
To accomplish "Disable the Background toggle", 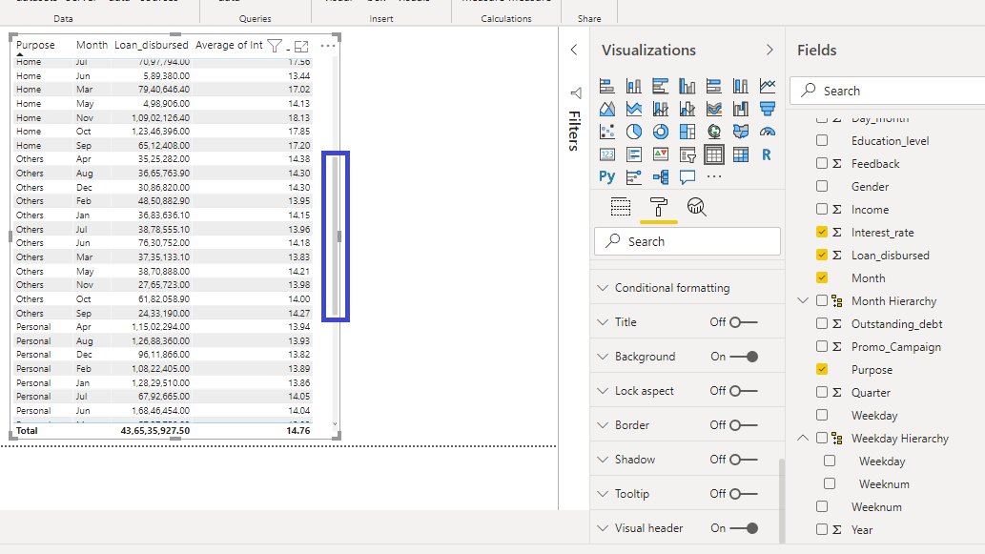I will [743, 357].
